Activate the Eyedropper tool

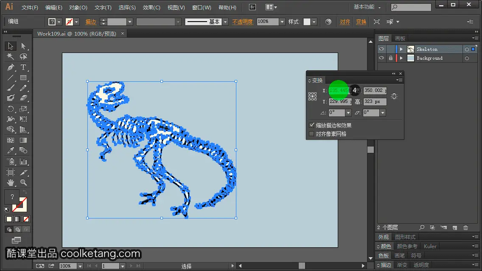pos(11,150)
